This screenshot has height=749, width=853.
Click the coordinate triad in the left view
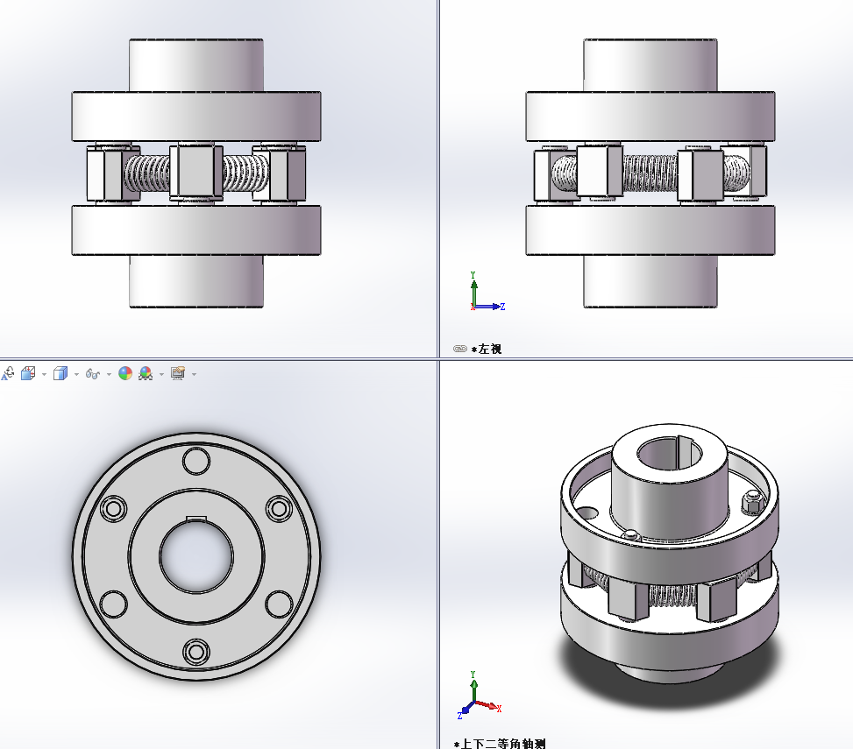487,292
